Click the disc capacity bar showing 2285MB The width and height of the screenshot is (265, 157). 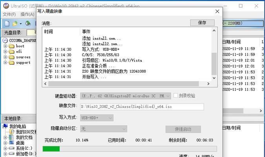coord(243,23)
